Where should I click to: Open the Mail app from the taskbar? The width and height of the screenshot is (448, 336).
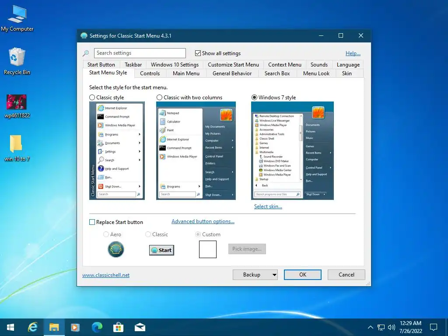point(140,327)
